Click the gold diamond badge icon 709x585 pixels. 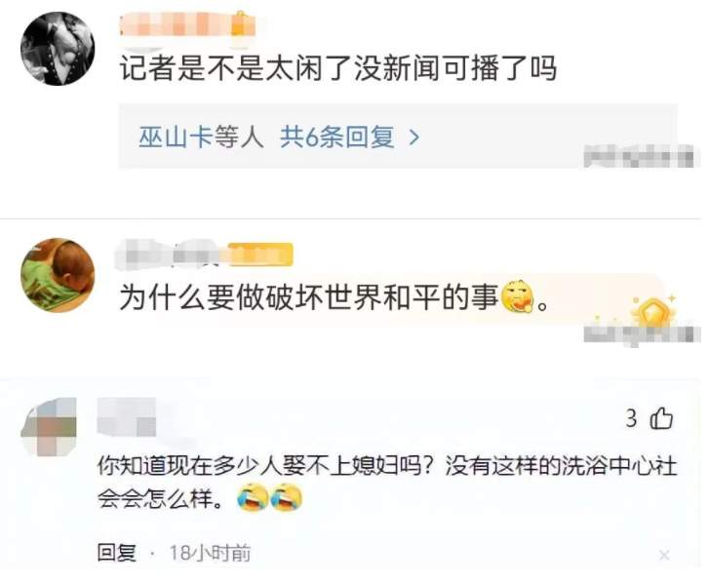651,311
